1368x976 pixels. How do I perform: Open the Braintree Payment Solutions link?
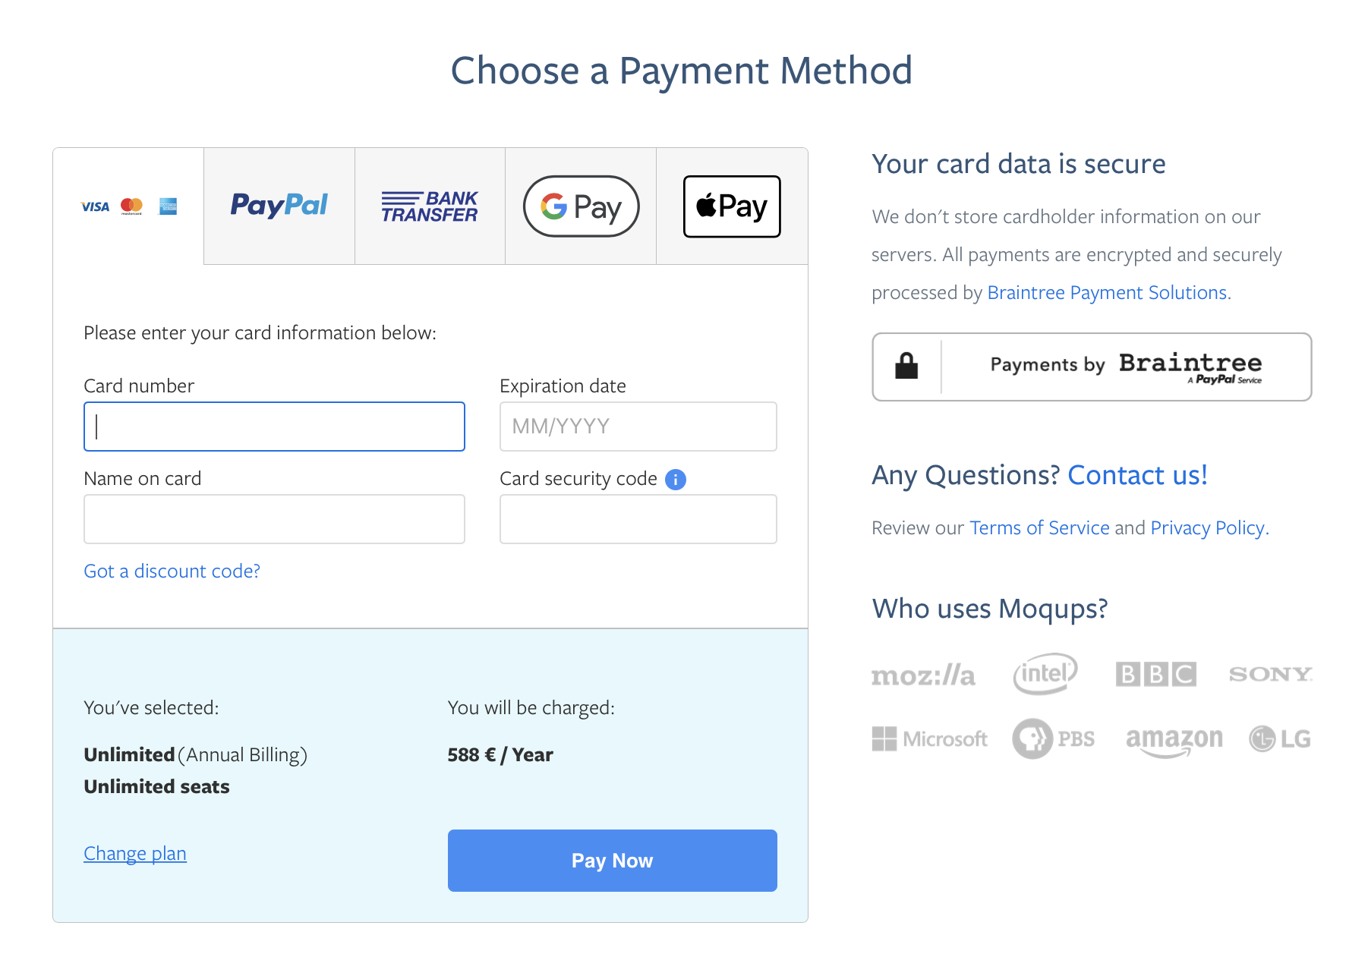tap(1107, 292)
